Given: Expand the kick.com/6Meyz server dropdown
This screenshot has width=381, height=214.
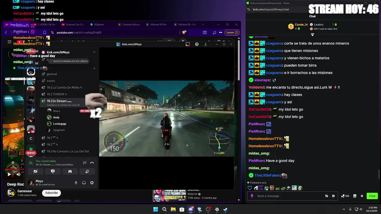Looking at the screenshot, I should [x=94, y=52].
